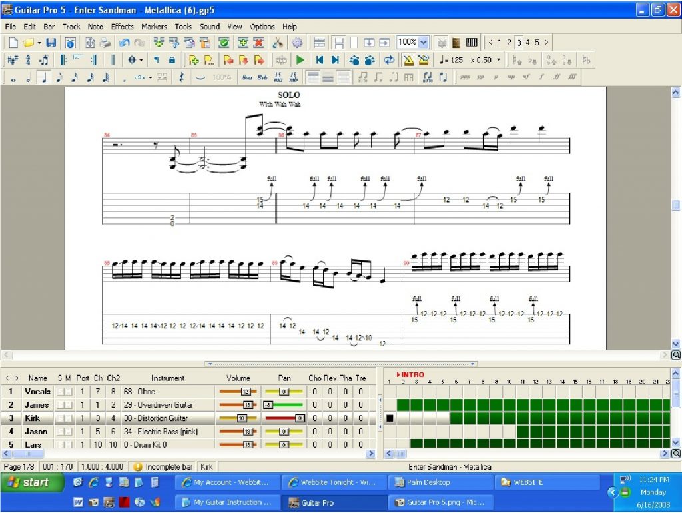The image size is (682, 513).
Task: Mute the Kirk track
Action: point(69,418)
